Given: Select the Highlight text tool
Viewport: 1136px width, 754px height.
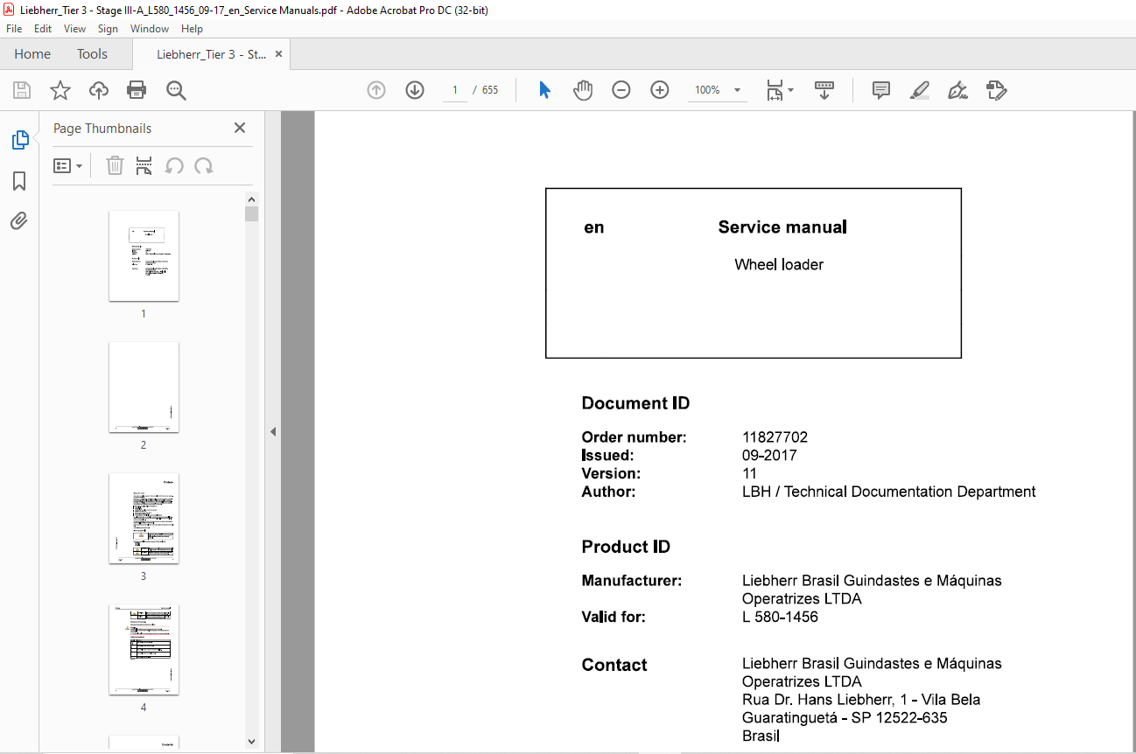Looking at the screenshot, I should [x=919, y=90].
